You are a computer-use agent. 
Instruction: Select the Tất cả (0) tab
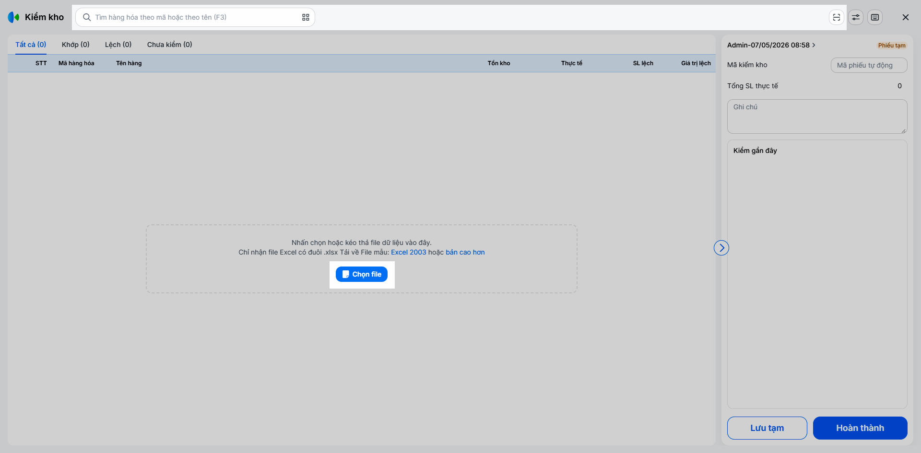[x=31, y=45]
